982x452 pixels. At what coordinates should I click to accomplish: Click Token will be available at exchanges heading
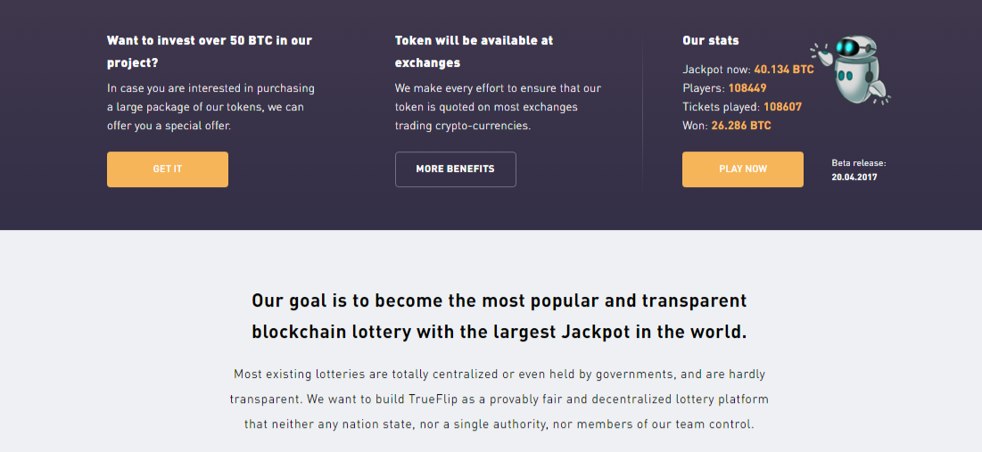[474, 52]
